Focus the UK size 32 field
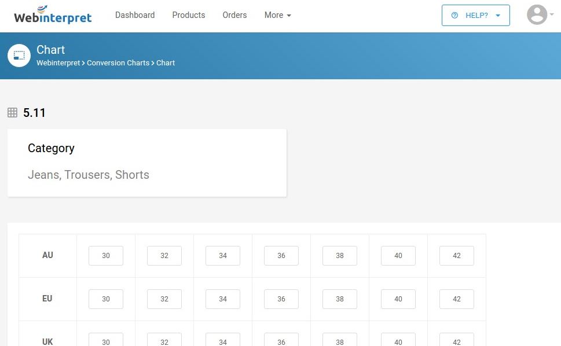The image size is (561, 346). 164,340
